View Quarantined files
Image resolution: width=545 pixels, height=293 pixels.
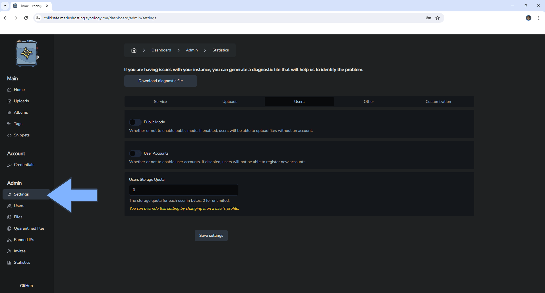pos(29,228)
